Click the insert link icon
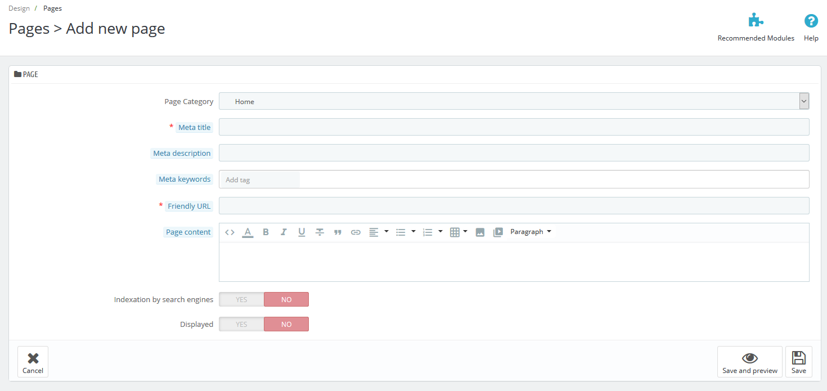The width and height of the screenshot is (827, 391). [356, 232]
